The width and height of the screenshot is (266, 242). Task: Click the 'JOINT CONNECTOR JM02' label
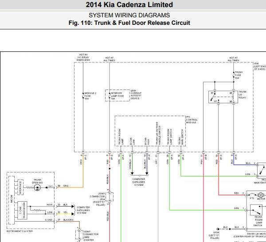[x=91, y=236]
